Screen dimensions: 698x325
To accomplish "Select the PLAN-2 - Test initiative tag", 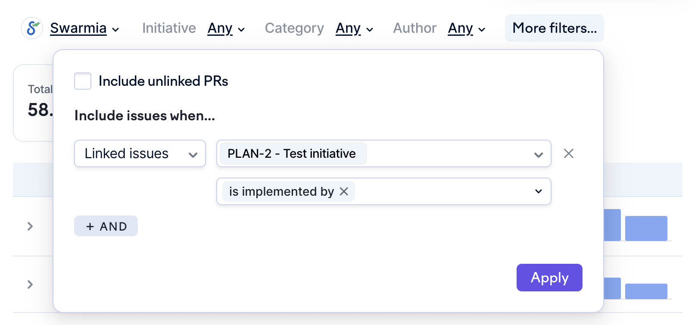I will point(292,153).
